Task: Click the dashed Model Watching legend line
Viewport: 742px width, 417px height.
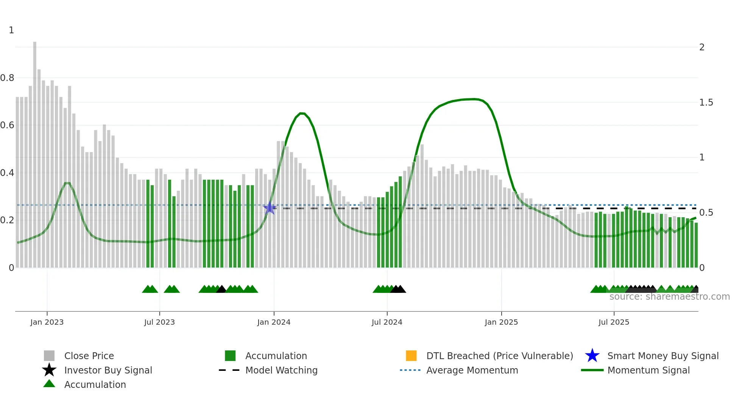Action: pos(229,370)
